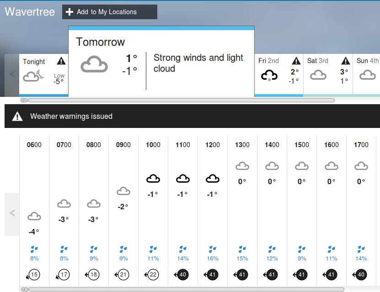Click the snow cloud icon for Friday
This screenshot has width=380, height=292.
[x=269, y=75]
